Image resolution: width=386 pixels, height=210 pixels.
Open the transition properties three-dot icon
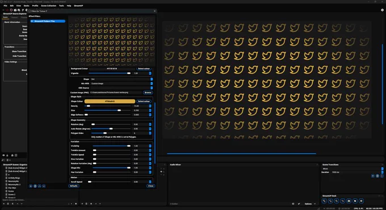pyautogui.click(x=382, y=176)
